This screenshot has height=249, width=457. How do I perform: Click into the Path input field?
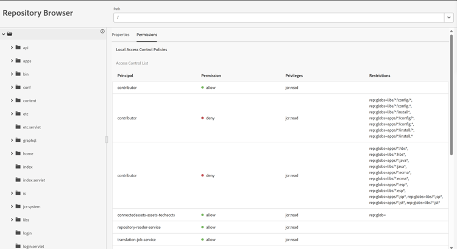coord(279,18)
